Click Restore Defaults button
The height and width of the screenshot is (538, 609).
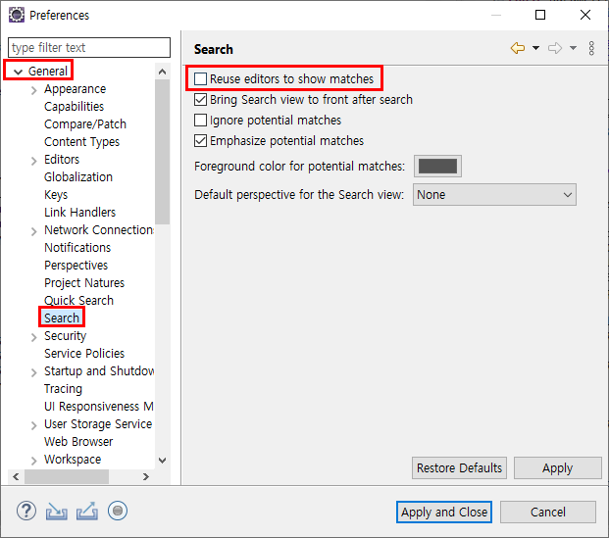coord(460,467)
